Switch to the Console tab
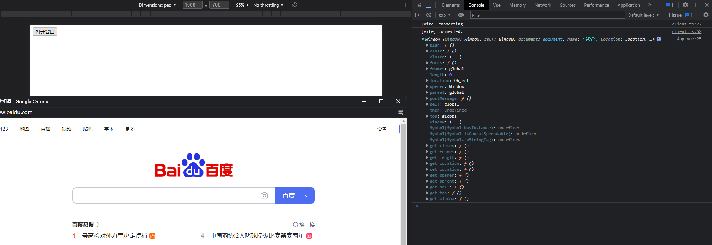 coord(476,5)
